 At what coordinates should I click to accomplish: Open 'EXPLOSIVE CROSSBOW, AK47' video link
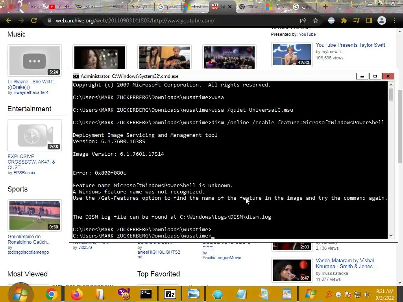tap(31, 162)
